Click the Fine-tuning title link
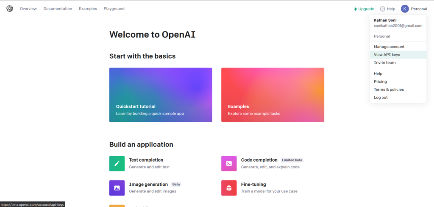Screen dimensions: 434x207 tap(253, 184)
